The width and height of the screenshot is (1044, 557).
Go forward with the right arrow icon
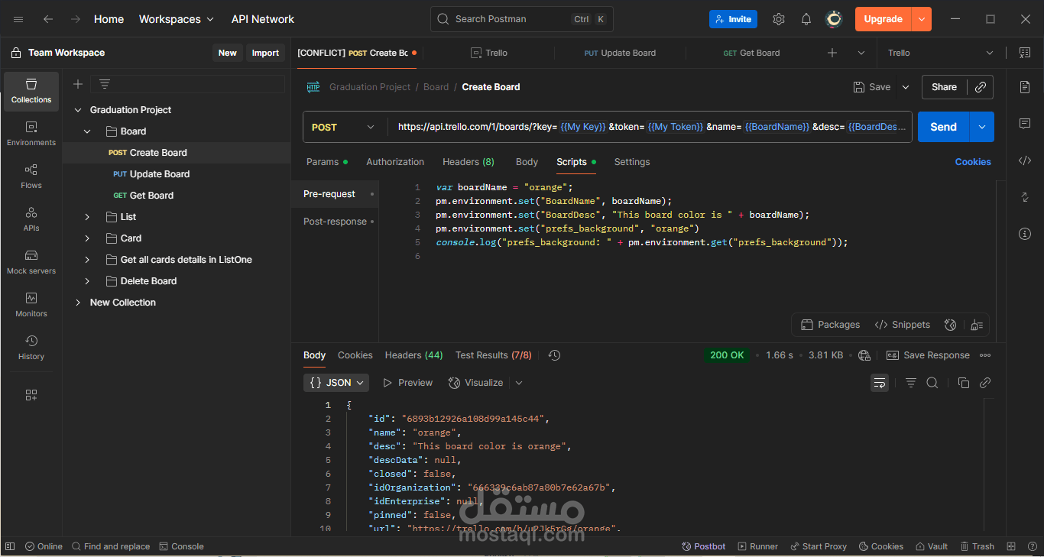(75, 19)
